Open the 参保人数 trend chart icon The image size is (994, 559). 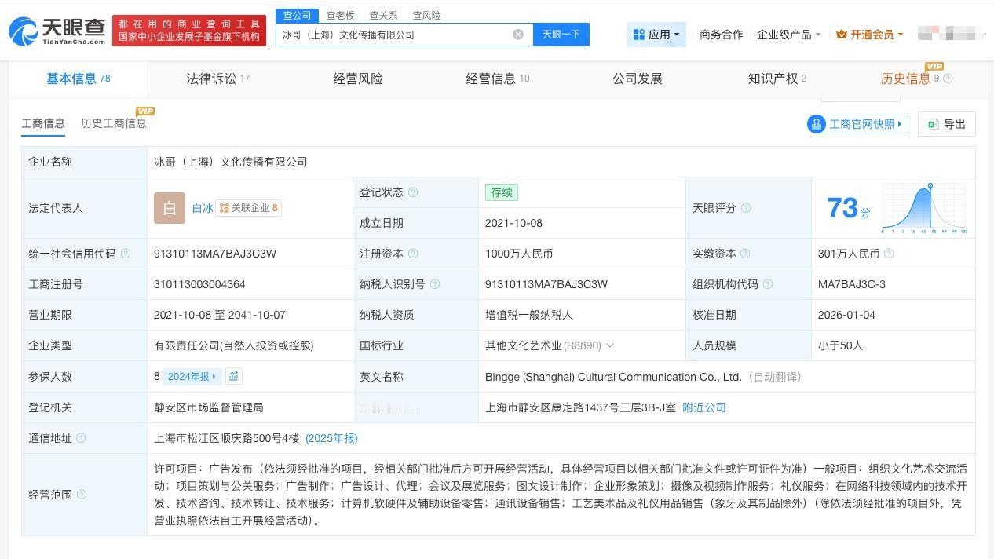234,377
